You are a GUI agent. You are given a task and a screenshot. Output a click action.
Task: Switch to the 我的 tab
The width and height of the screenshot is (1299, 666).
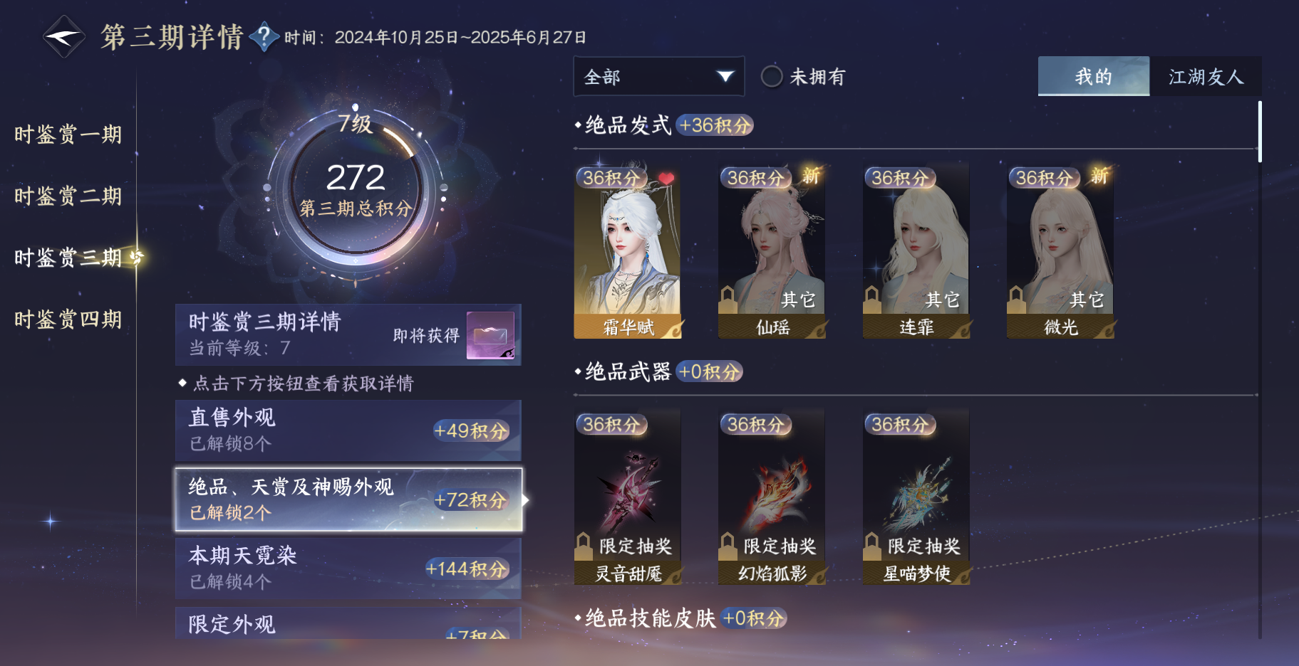click(1094, 76)
